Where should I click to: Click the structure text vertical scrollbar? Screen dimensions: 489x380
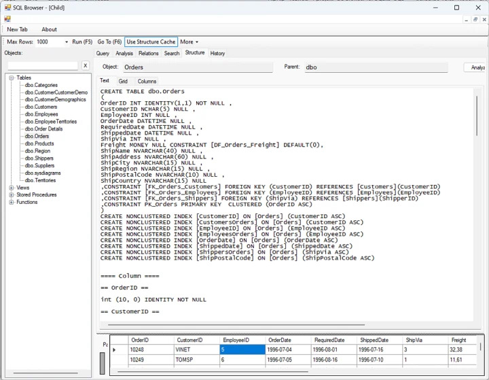pyautogui.click(x=477, y=116)
